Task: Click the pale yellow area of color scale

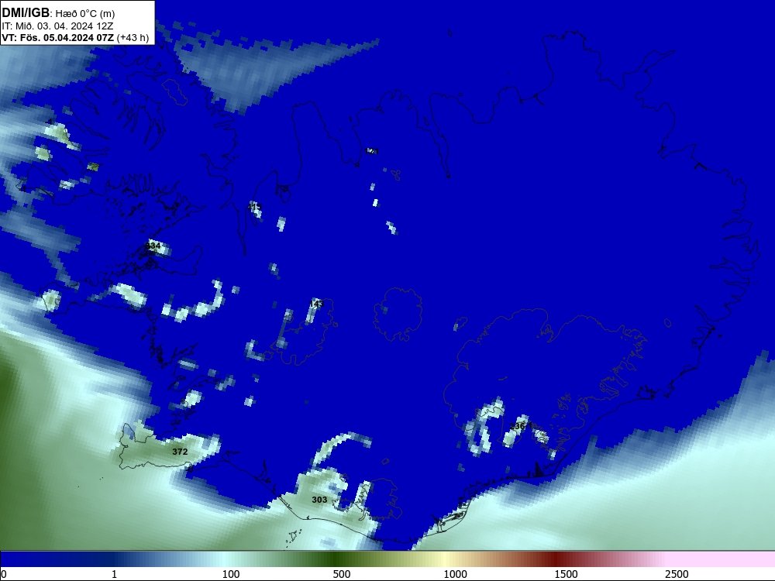Action: [445, 559]
